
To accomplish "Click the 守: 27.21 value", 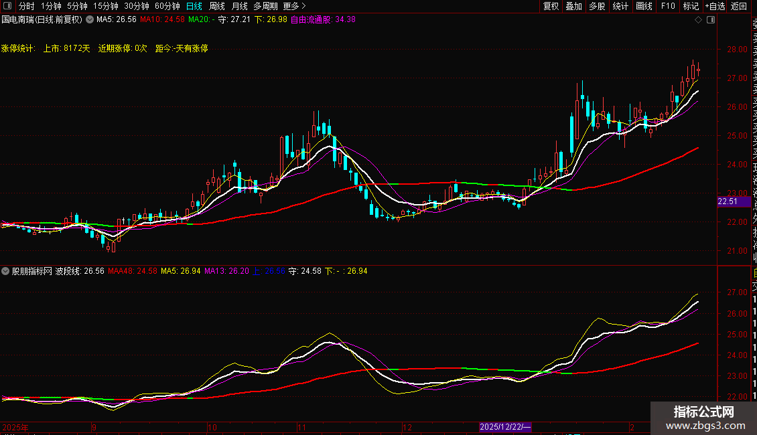I will pos(234,20).
